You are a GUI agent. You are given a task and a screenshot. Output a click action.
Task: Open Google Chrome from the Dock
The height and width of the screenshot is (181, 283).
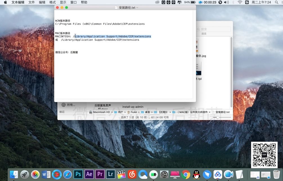point(185,174)
